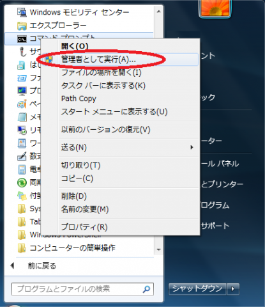265x307 pixels.
Task: Click the プログラムとファイルの検索 search box
Action: (x=82, y=289)
